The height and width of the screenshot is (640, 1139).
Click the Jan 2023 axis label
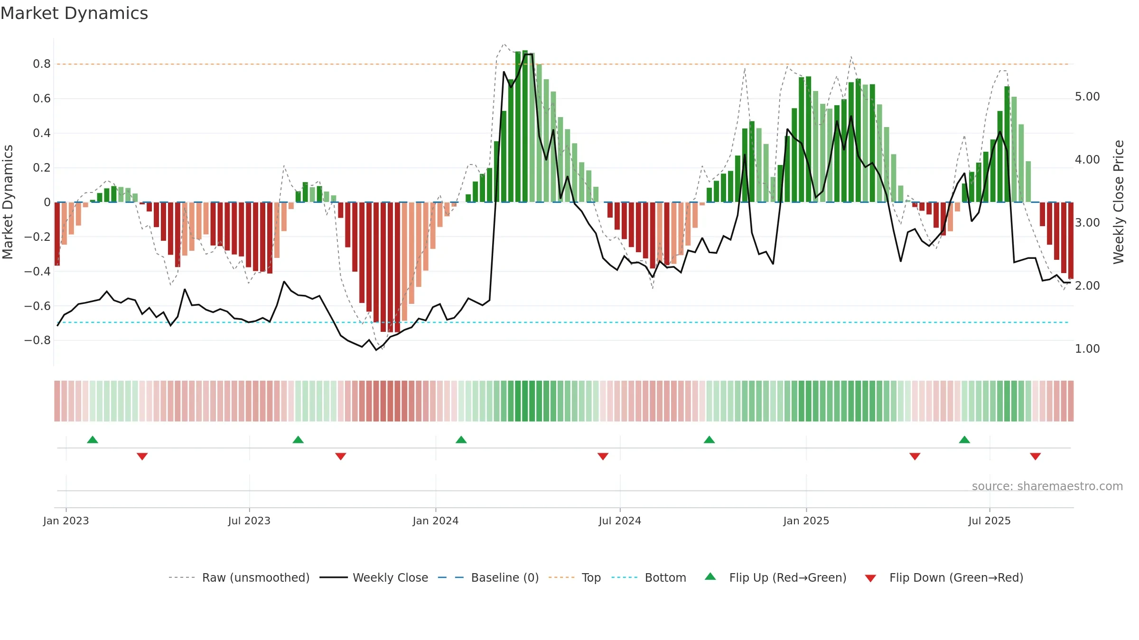(66, 521)
